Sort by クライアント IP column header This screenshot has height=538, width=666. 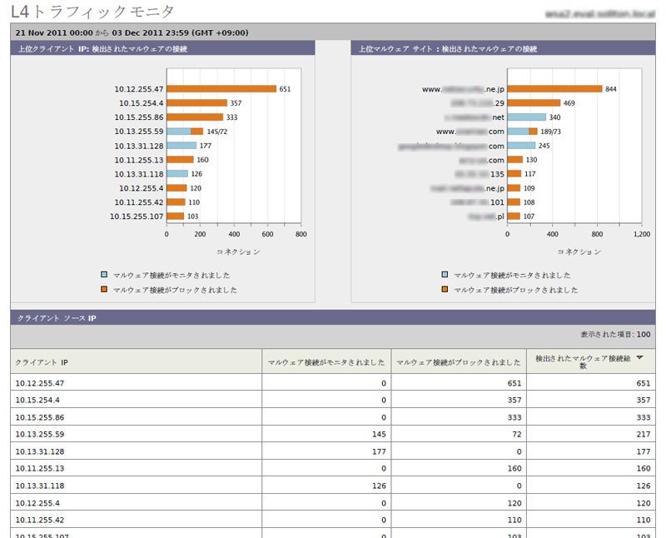pos(42,362)
